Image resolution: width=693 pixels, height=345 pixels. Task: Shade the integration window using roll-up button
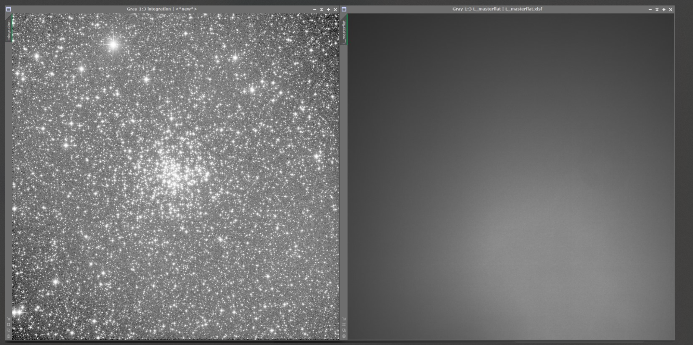pyautogui.click(x=322, y=10)
